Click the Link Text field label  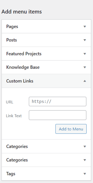(x=14, y=116)
